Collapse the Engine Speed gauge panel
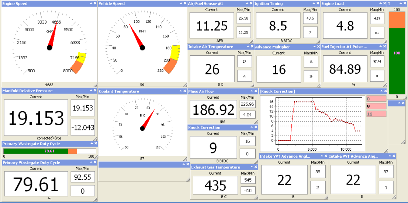The width and height of the screenshot is (408, 203). (91, 3)
